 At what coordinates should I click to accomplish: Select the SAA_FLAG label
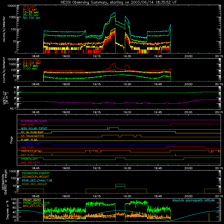(x=27, y=148)
